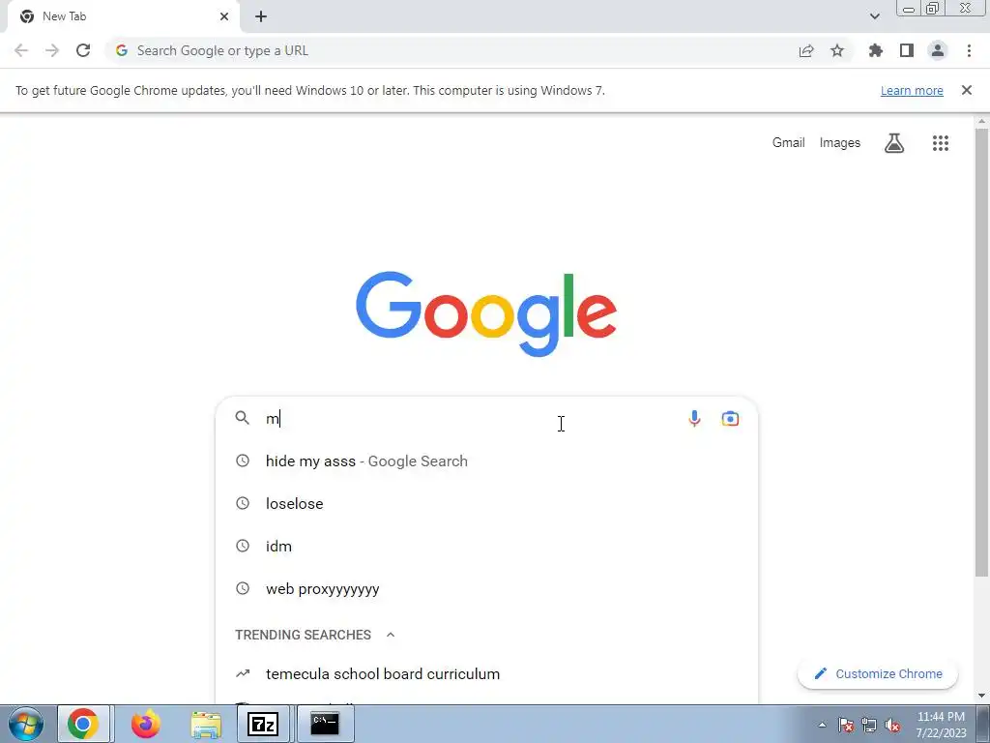This screenshot has width=990, height=743.
Task: Open the tab search dropdown arrow
Action: pos(874,16)
